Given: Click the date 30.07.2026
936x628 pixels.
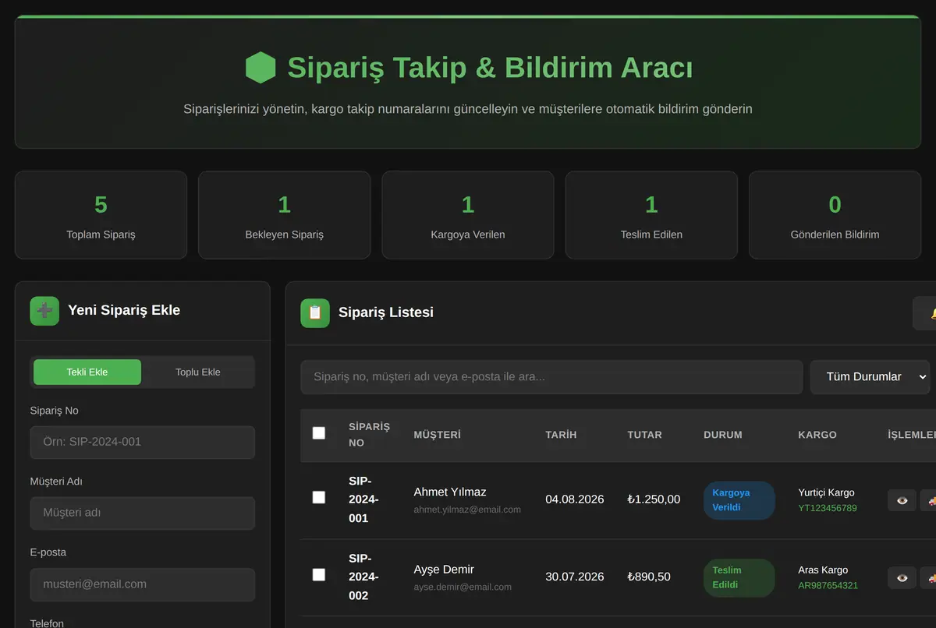Looking at the screenshot, I should click(575, 577).
